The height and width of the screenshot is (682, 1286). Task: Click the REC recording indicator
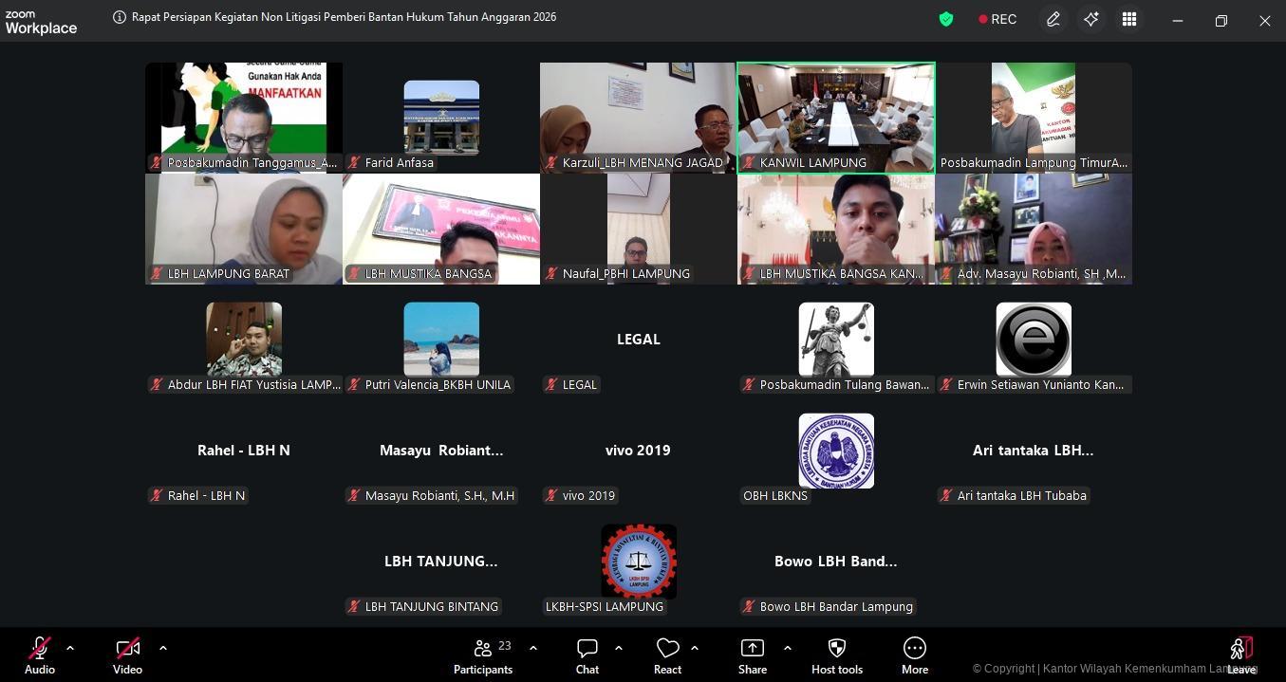[997, 19]
